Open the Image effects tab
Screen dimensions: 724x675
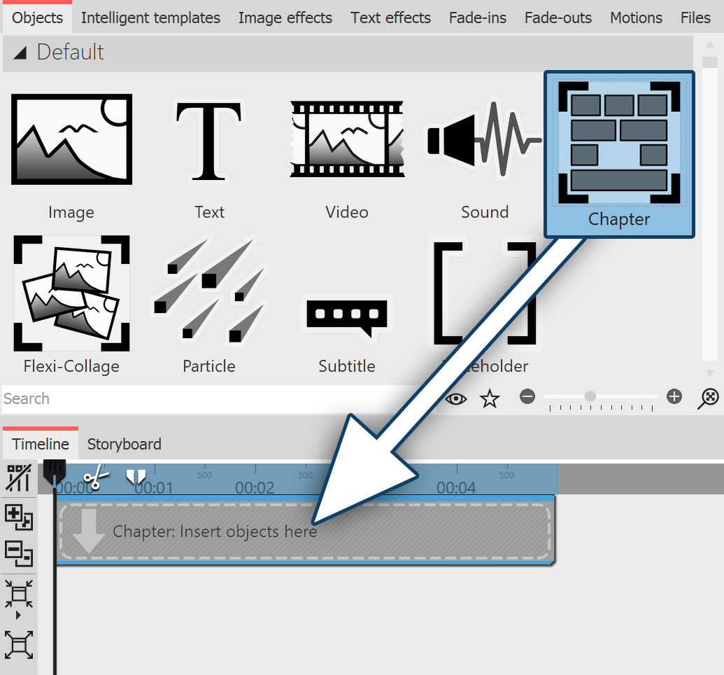[x=285, y=18]
